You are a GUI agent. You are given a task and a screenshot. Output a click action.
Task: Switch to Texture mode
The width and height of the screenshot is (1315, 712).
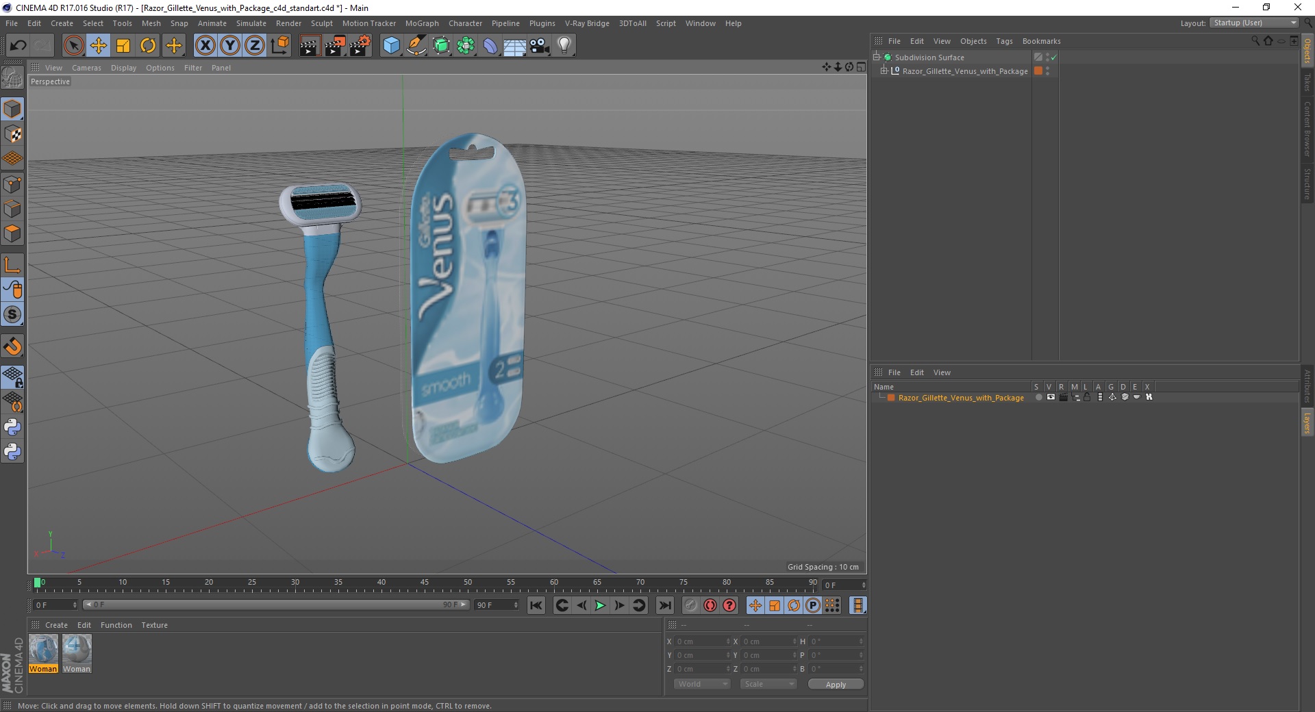coord(12,134)
